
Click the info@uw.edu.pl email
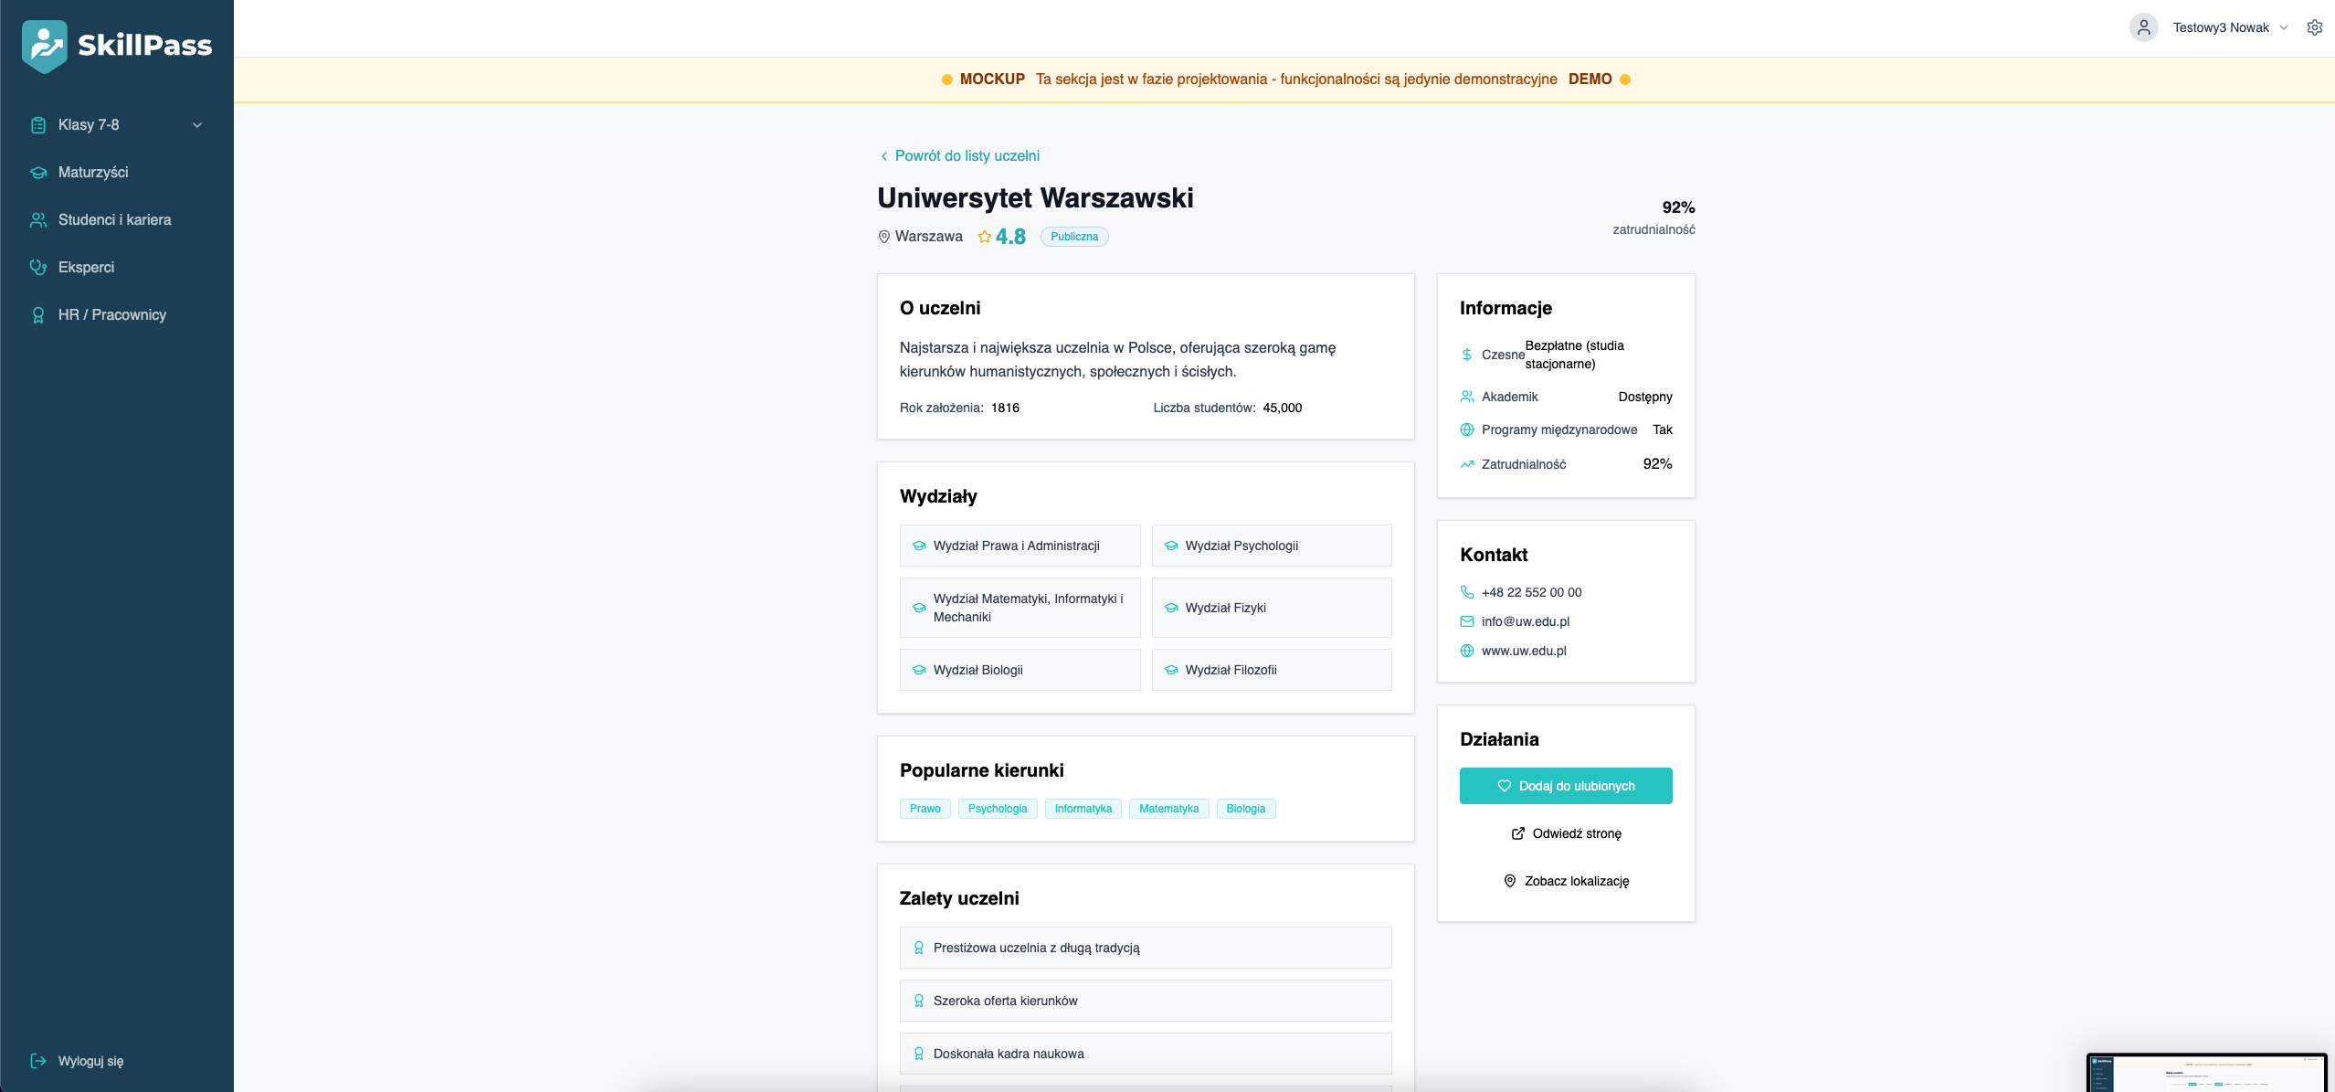pyautogui.click(x=1526, y=621)
